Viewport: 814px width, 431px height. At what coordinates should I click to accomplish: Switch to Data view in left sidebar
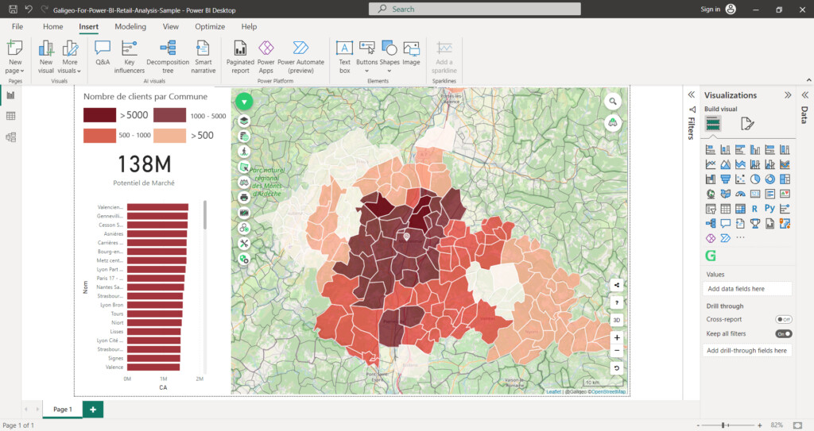[x=11, y=116]
